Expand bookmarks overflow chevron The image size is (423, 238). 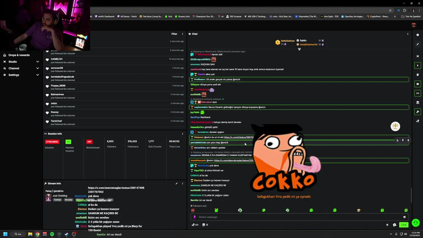click(395, 16)
